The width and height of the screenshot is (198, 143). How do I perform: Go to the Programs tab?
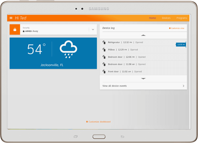(x=182, y=18)
